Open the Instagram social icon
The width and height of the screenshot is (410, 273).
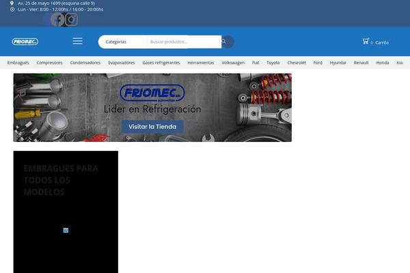point(71,19)
